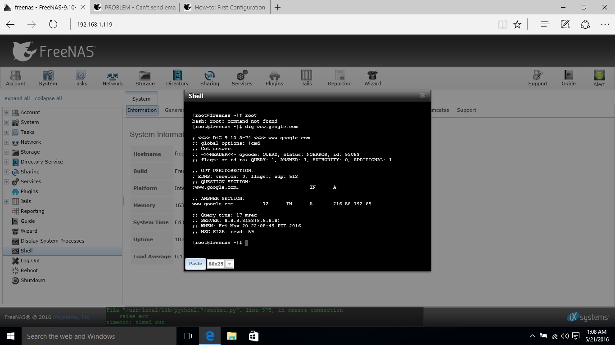Open the Jails toolbar icon
The image size is (615, 345).
307,78
